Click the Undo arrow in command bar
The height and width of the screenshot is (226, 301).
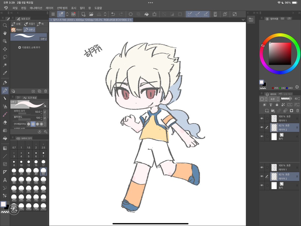[113, 14]
